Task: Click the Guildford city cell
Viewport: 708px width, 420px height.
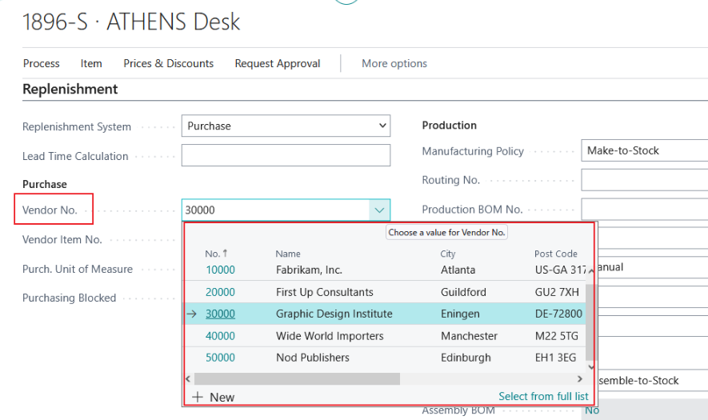Action: pyautogui.click(x=463, y=292)
